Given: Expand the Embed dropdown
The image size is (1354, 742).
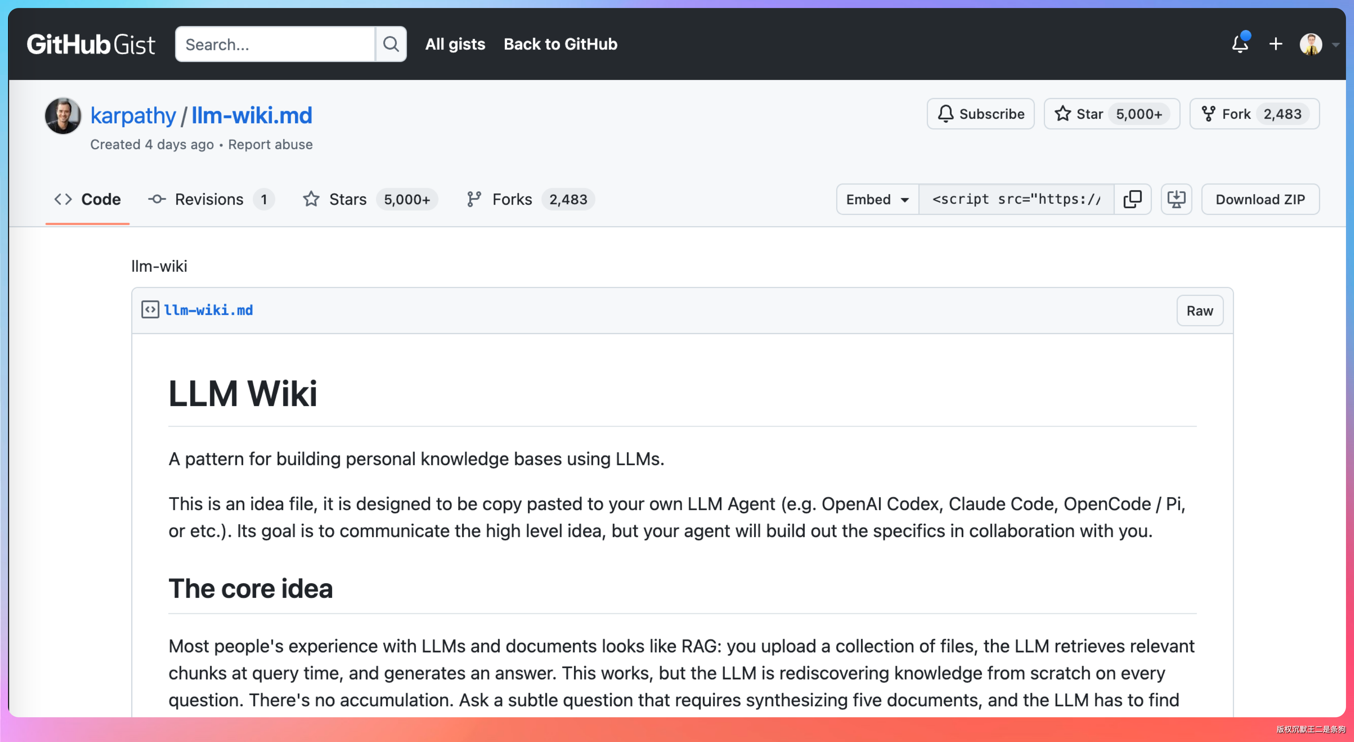Looking at the screenshot, I should click(x=877, y=199).
